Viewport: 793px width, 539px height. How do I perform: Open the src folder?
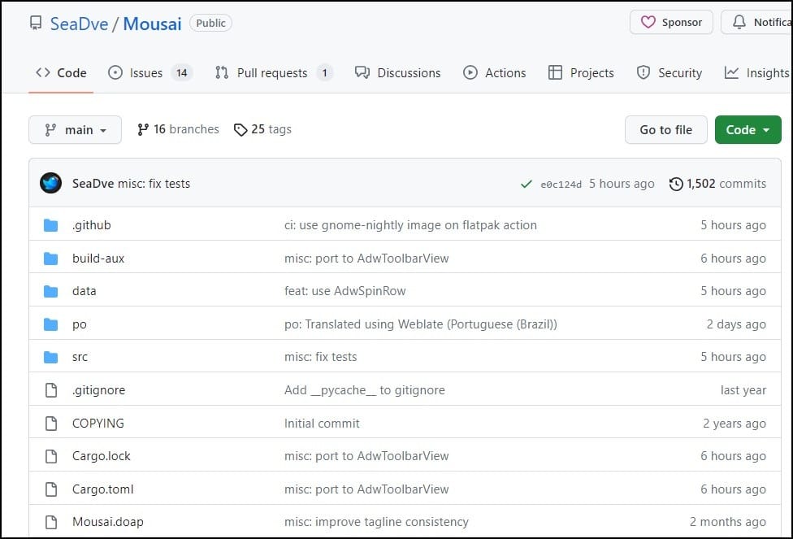tap(80, 358)
